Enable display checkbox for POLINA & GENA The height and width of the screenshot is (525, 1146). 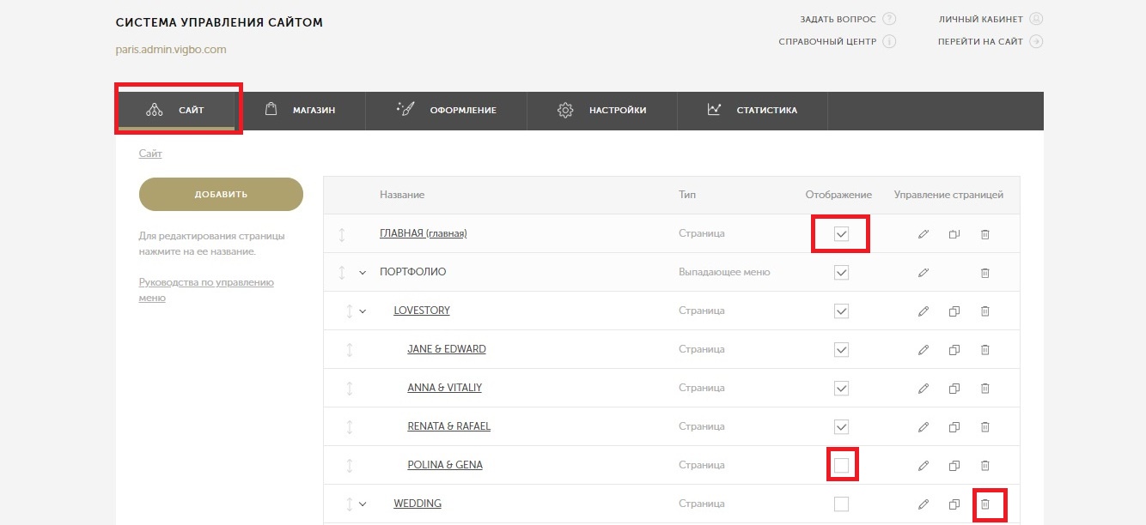tap(841, 465)
